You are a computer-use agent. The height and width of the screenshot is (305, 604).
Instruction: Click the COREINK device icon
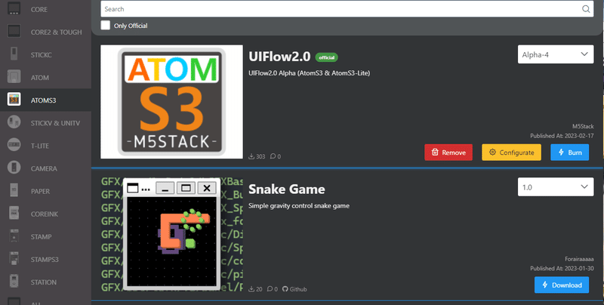[14, 214]
